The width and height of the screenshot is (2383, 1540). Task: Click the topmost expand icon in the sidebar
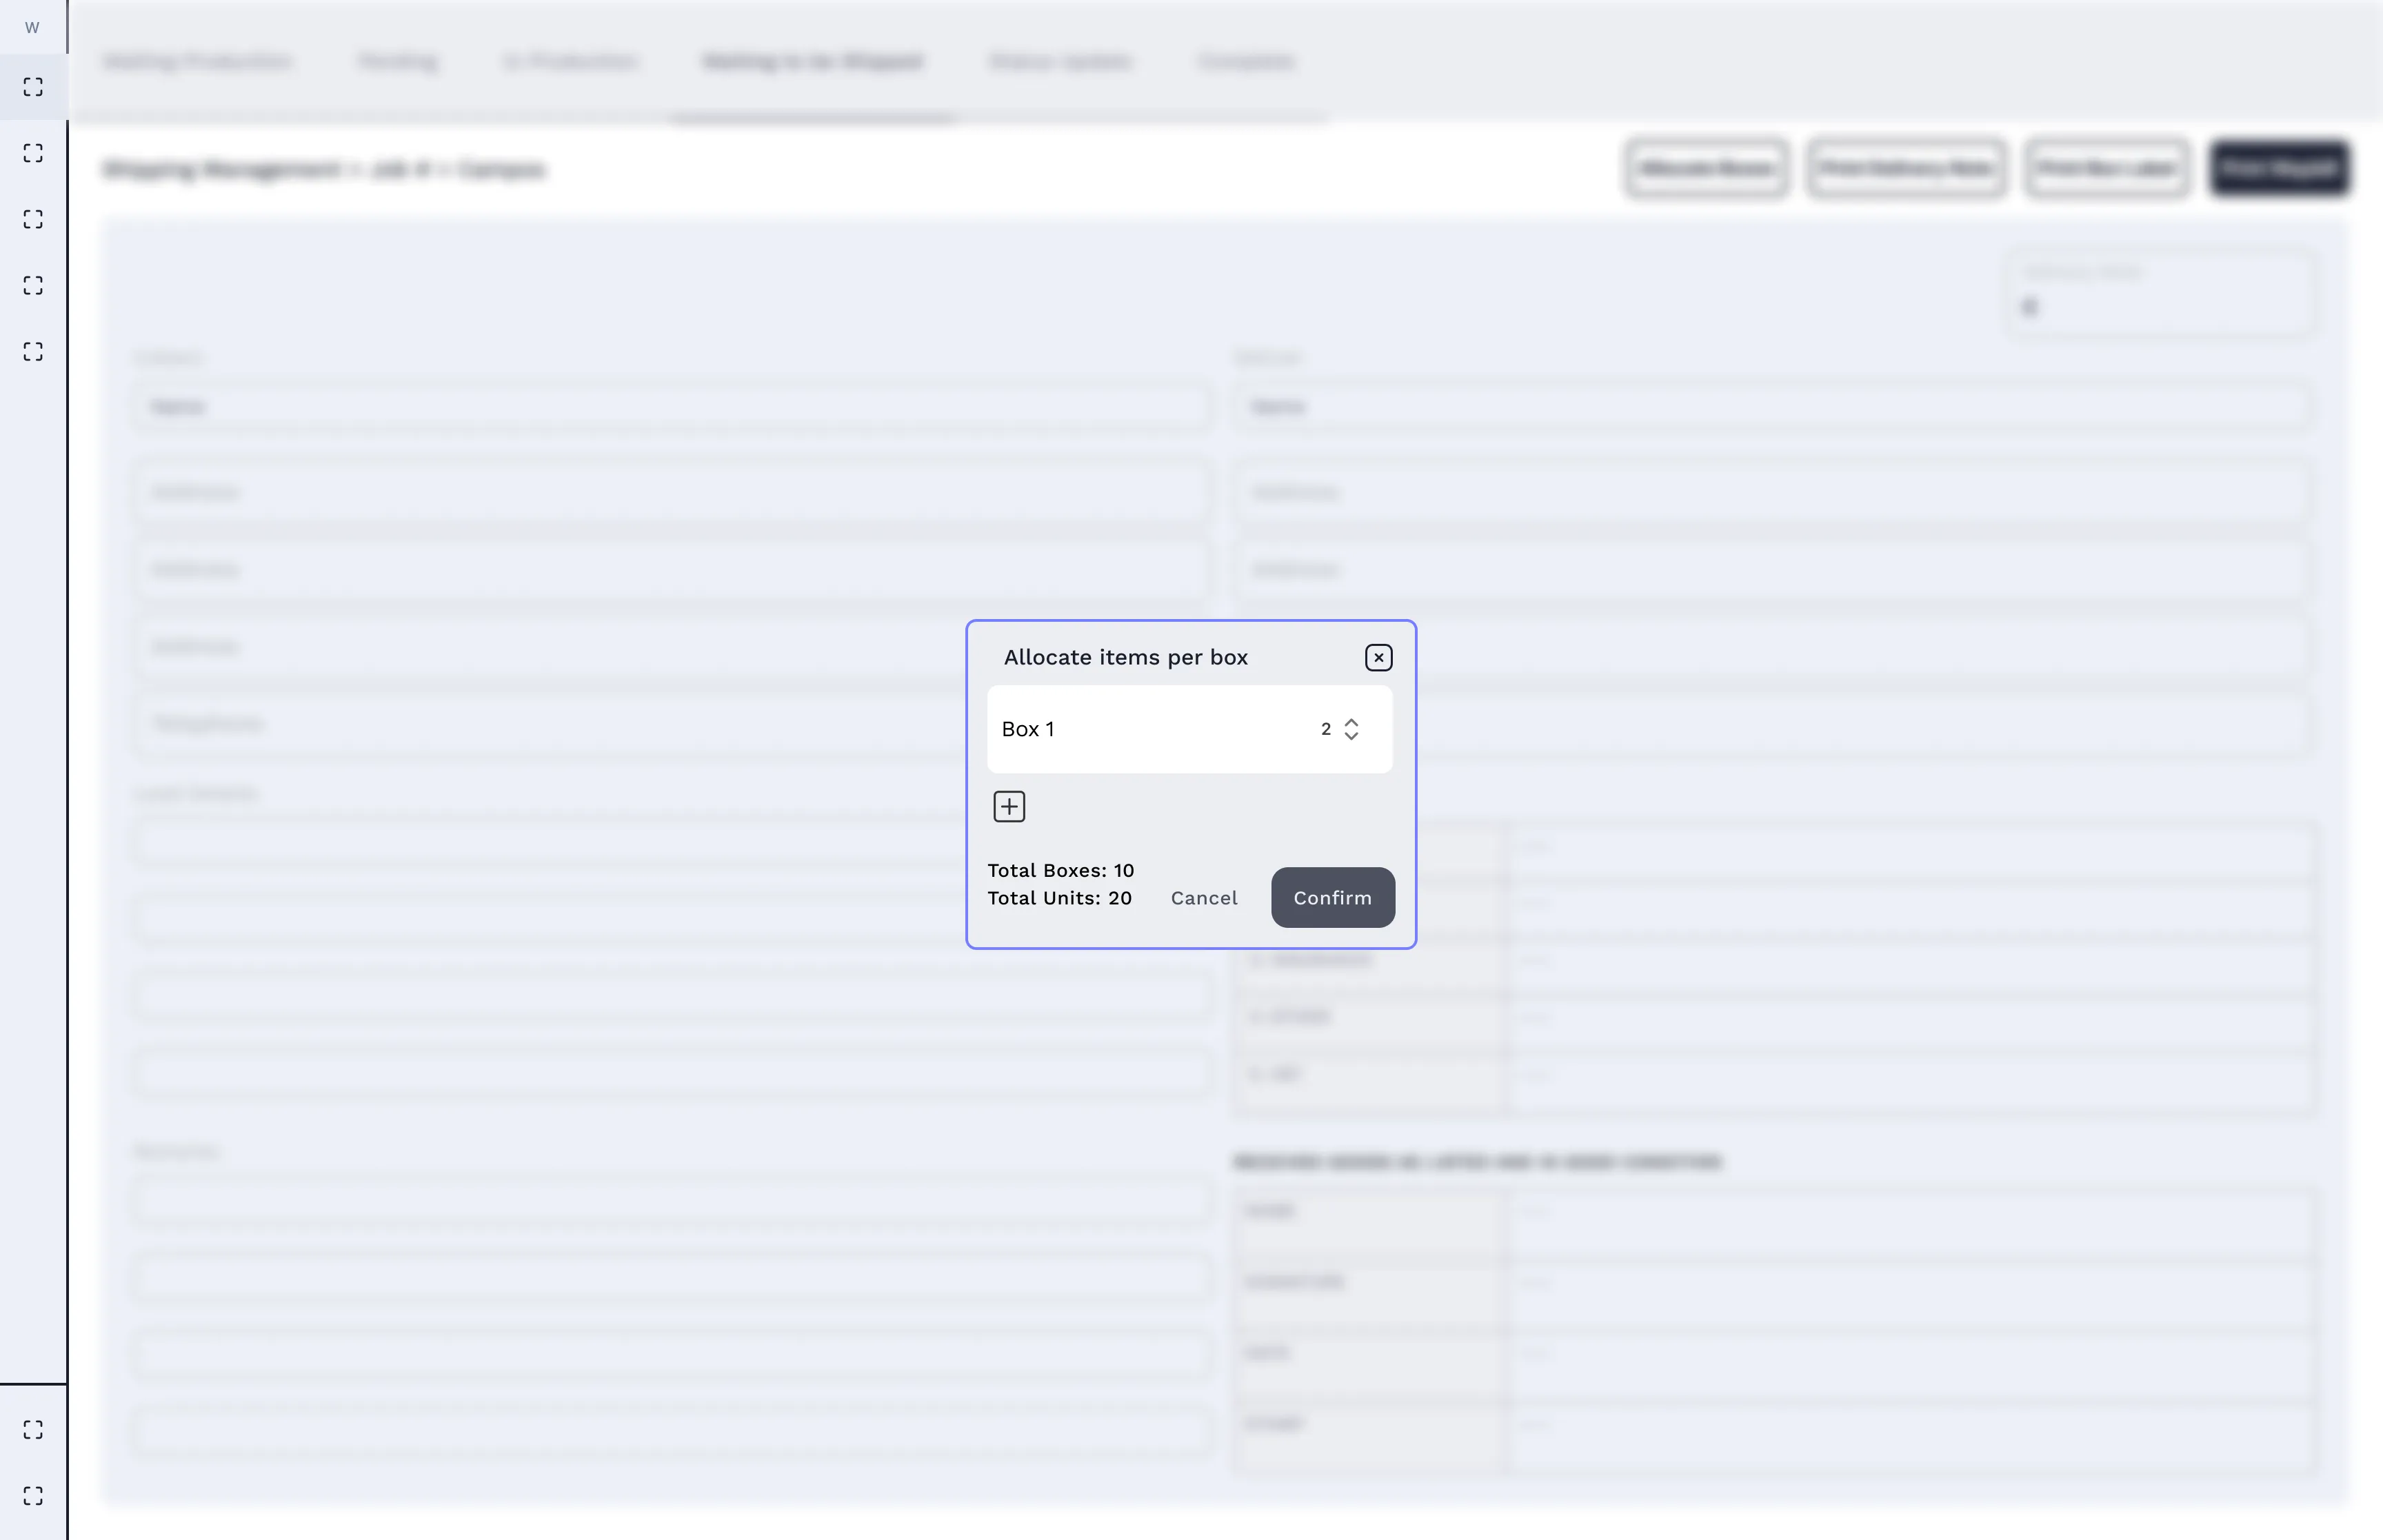point(32,87)
